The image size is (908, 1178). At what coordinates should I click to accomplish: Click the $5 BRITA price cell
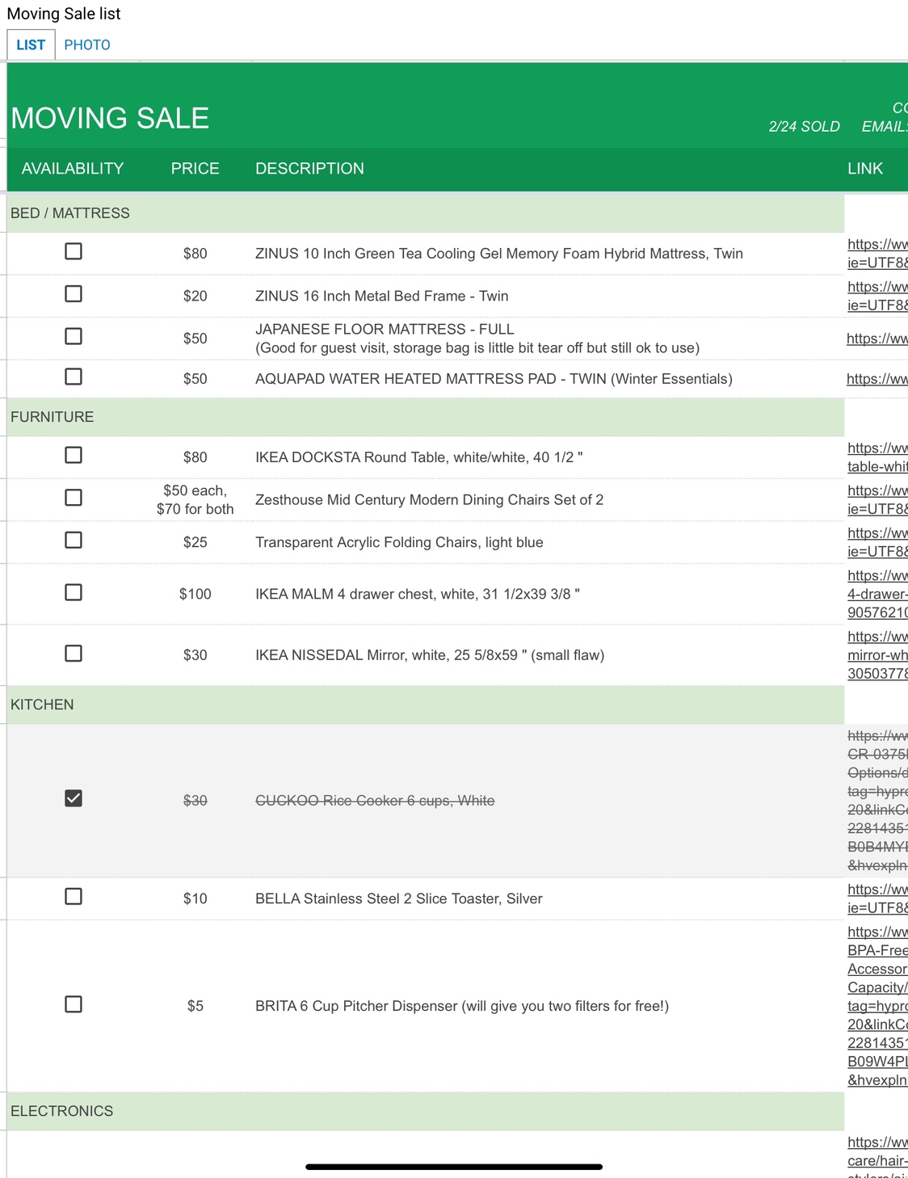[x=195, y=1006]
